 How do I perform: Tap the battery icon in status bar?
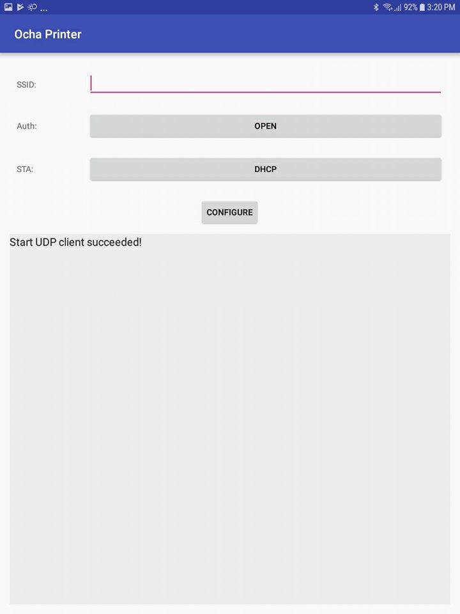click(x=422, y=7)
